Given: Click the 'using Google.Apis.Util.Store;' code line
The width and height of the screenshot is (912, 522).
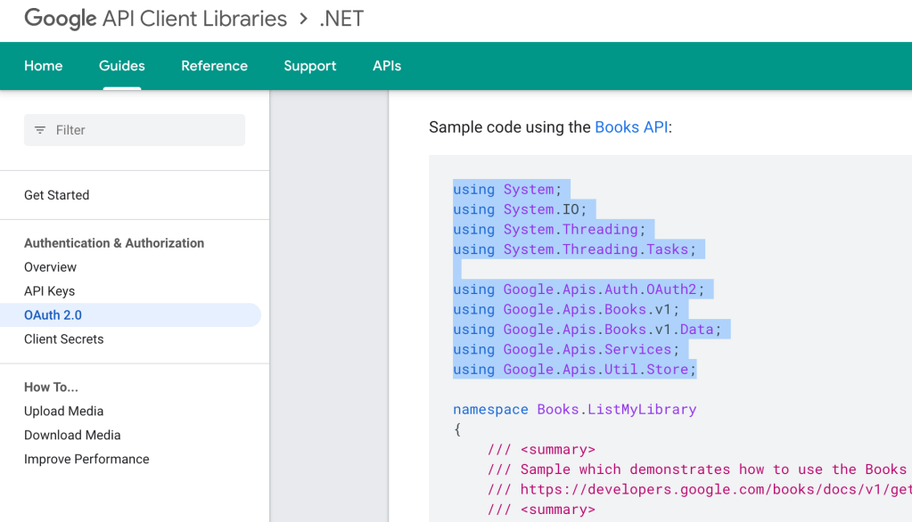Looking at the screenshot, I should 574,370.
